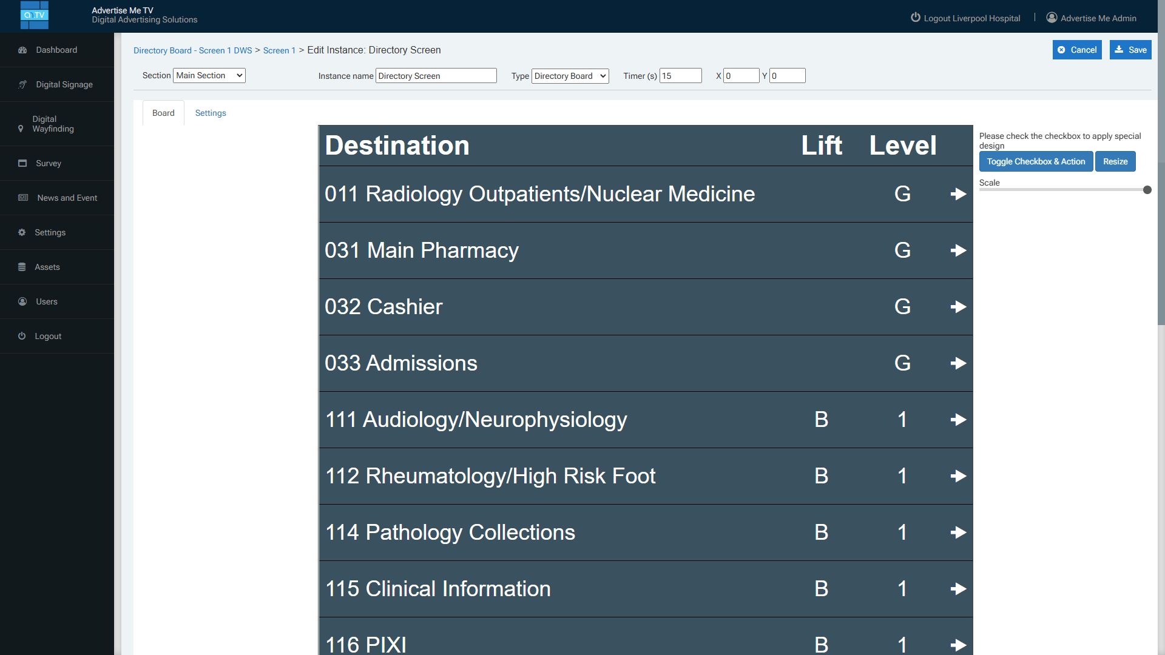Click the arrow beside 031 Main Pharmacy

point(957,250)
